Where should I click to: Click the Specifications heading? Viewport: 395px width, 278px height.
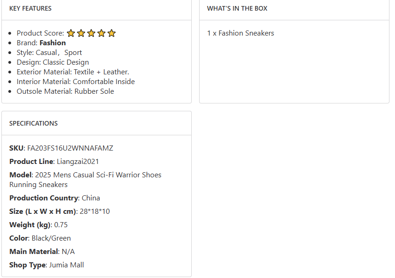coord(33,123)
